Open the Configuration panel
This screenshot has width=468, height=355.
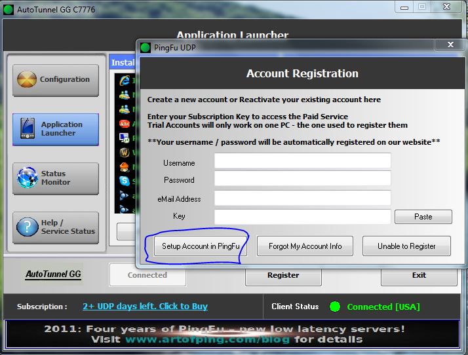[x=56, y=81]
